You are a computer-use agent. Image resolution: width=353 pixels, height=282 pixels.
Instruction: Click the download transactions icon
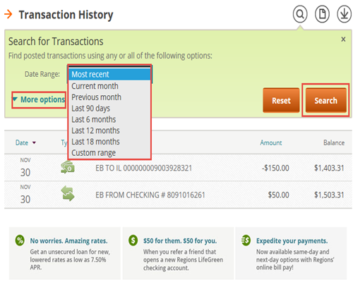(x=344, y=14)
